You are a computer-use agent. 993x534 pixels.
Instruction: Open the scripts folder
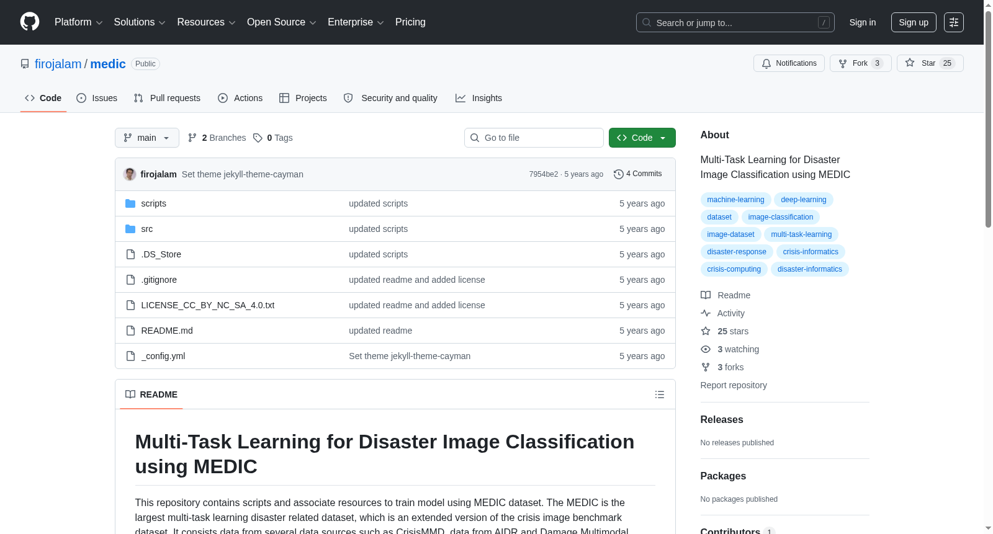point(153,203)
